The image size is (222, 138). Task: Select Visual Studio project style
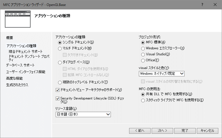(143, 54)
